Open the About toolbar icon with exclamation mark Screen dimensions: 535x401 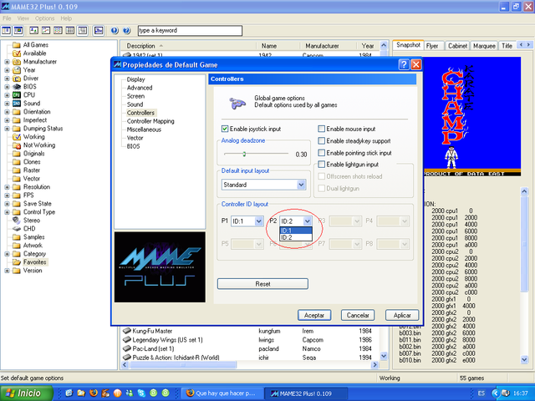[115, 31]
